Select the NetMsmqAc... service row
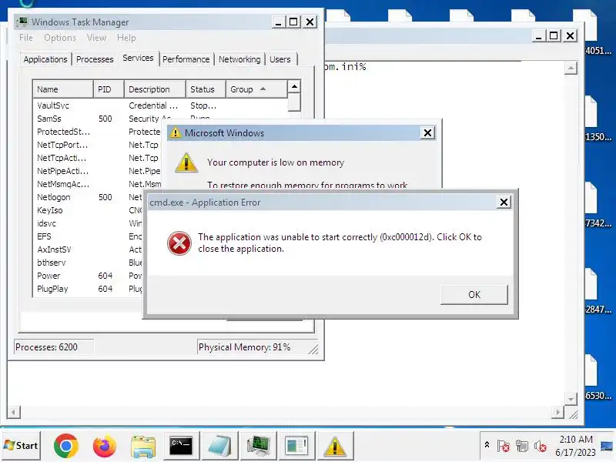Image resolution: width=616 pixels, height=462 pixels. [97, 184]
